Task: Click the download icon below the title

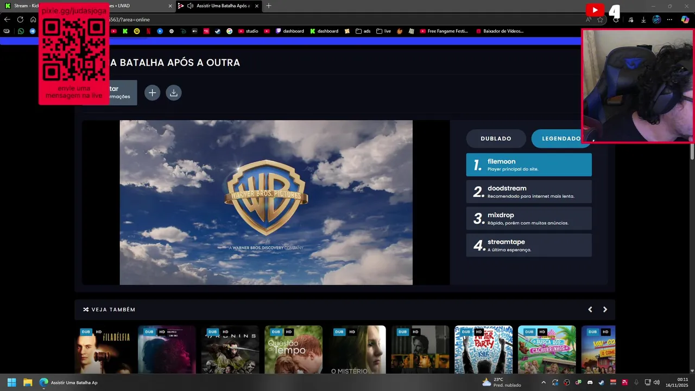Action: click(174, 93)
